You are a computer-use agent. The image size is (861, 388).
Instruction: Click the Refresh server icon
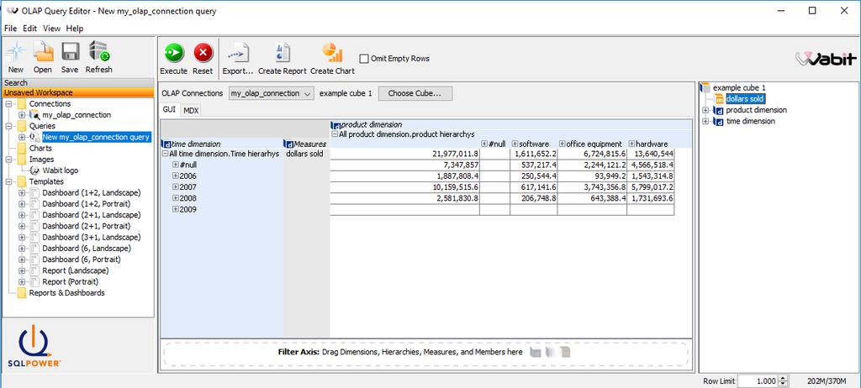(99, 52)
